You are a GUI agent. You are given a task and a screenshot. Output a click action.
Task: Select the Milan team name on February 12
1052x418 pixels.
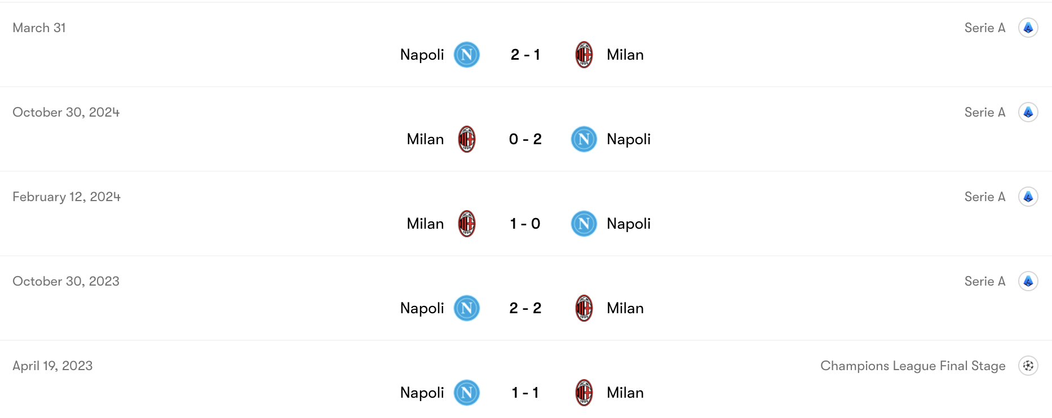pyautogui.click(x=425, y=224)
